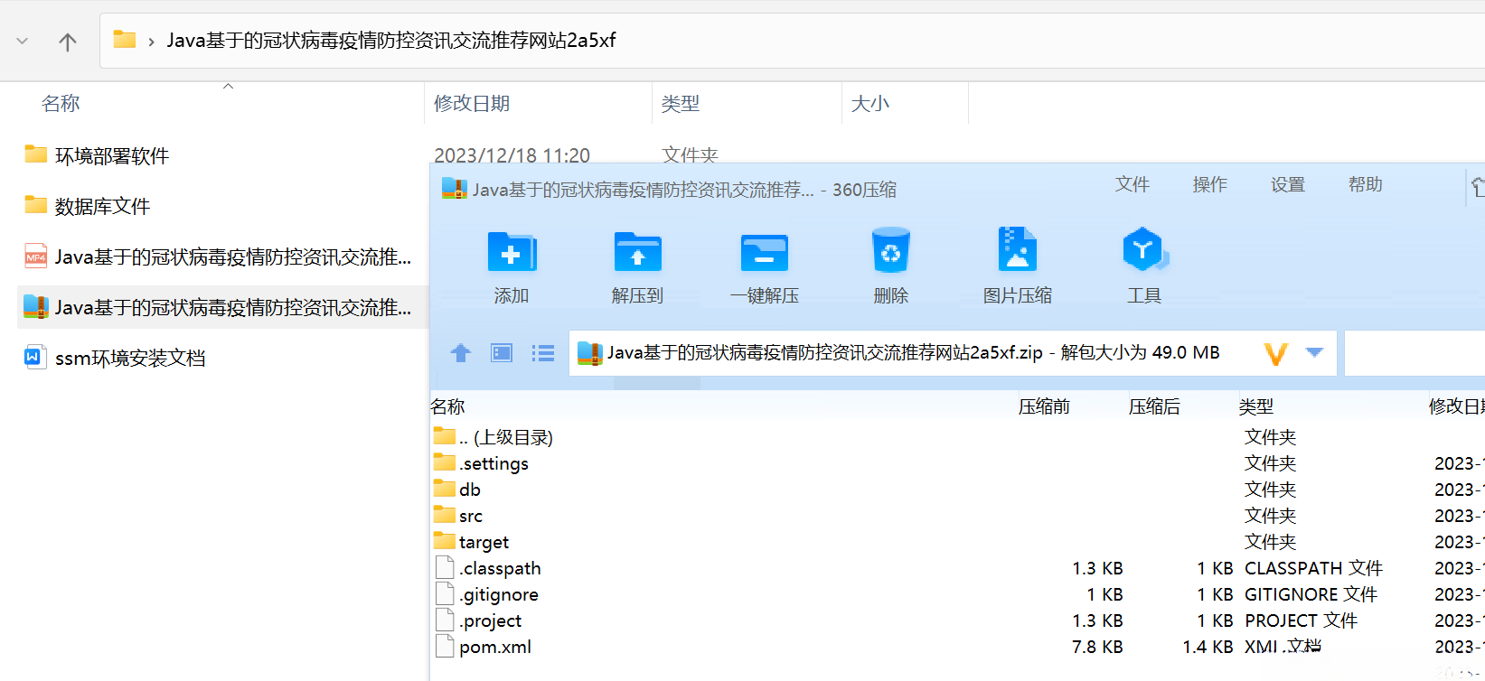Sort Explorer by 大小 column
This screenshot has height=681, width=1485.
870,104
